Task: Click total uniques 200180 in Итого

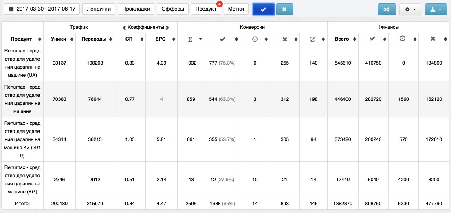Action: coord(59,204)
